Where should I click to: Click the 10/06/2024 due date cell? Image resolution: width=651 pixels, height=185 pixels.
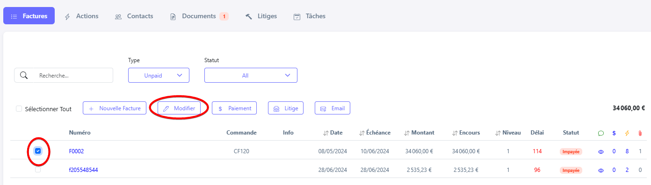375,151
